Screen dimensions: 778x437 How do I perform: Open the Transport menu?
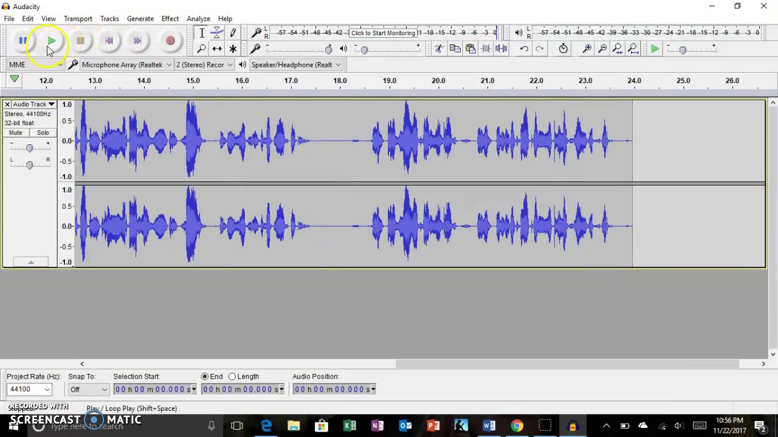point(78,19)
